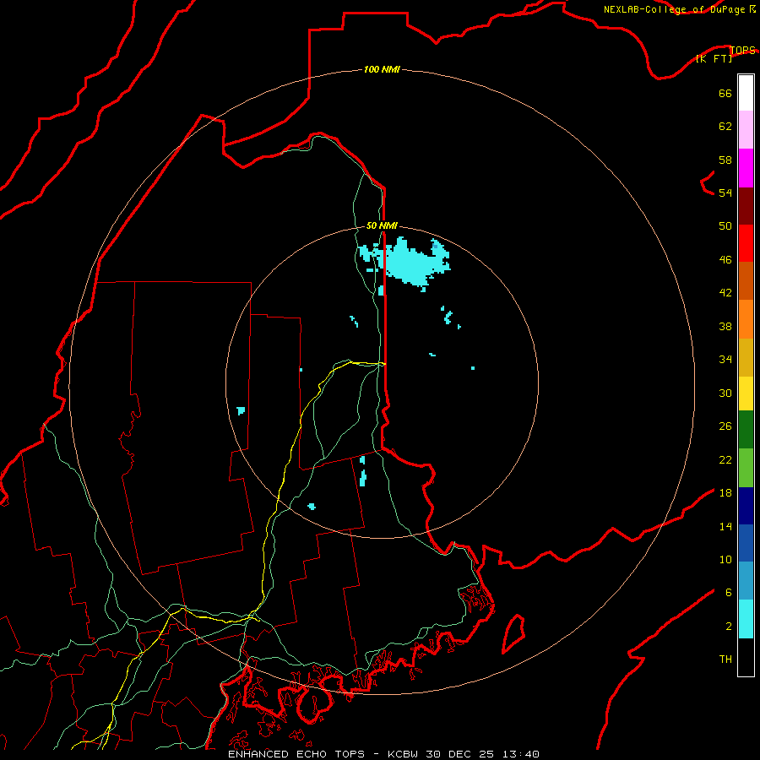The width and height of the screenshot is (760, 760).
Task: Click the TOPS legend title
Action: pos(742,50)
